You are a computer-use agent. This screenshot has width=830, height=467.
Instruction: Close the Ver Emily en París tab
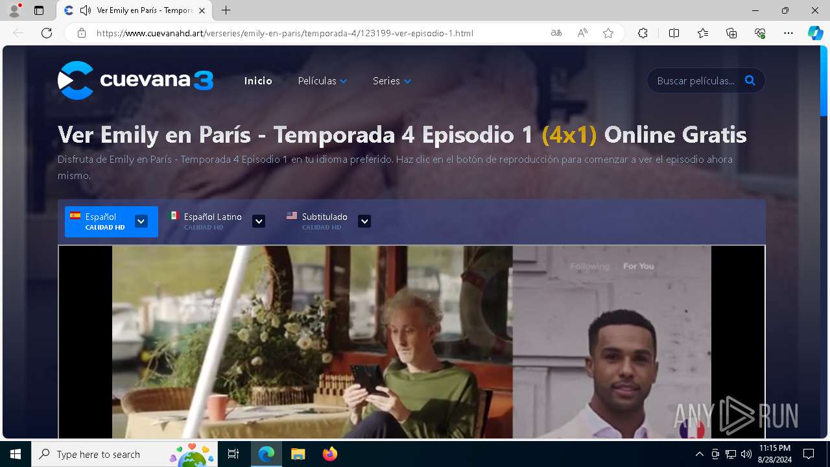click(202, 10)
